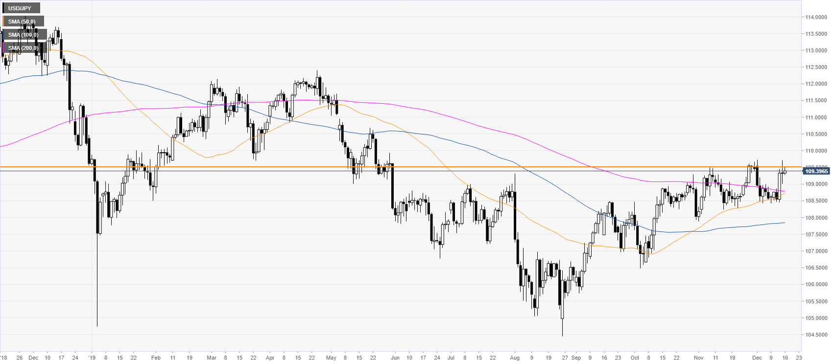Click the Oct label on time axis
Viewport: 836px width, 364px height.
(635, 358)
